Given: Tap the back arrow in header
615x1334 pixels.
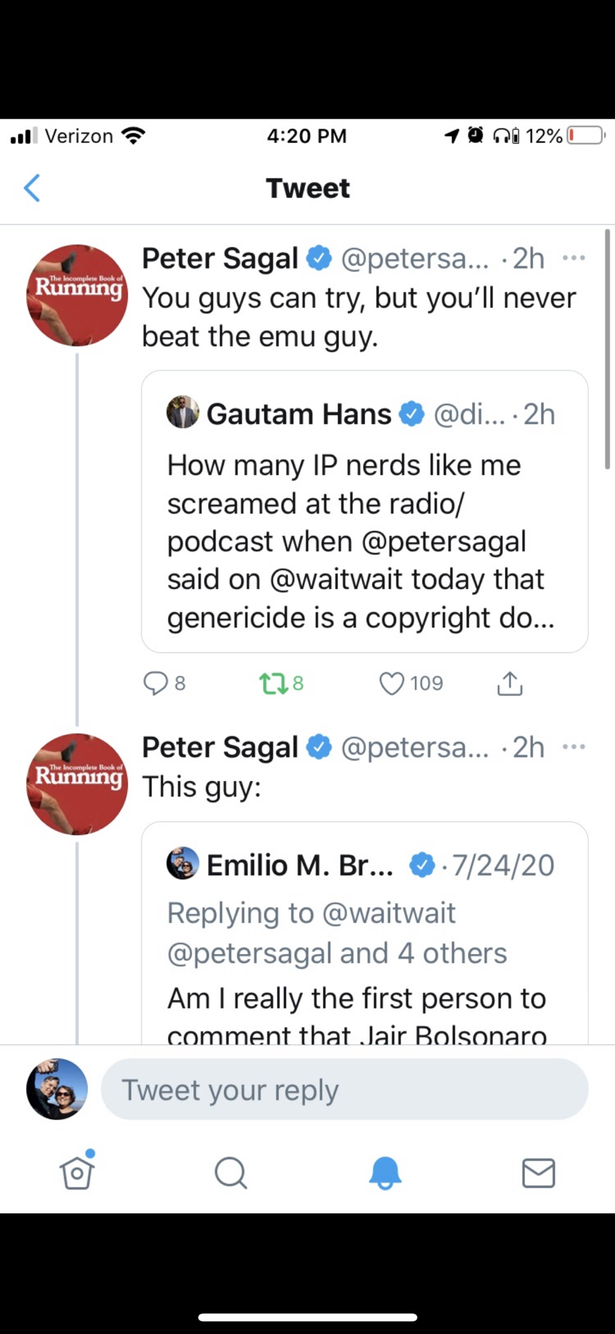Looking at the screenshot, I should [x=32, y=188].
